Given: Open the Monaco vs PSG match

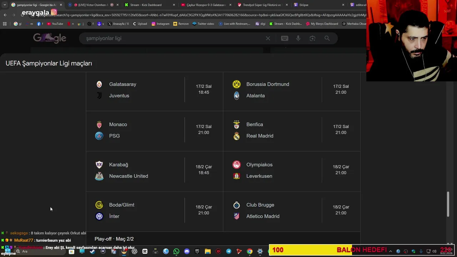Looking at the screenshot, I should [155, 130].
